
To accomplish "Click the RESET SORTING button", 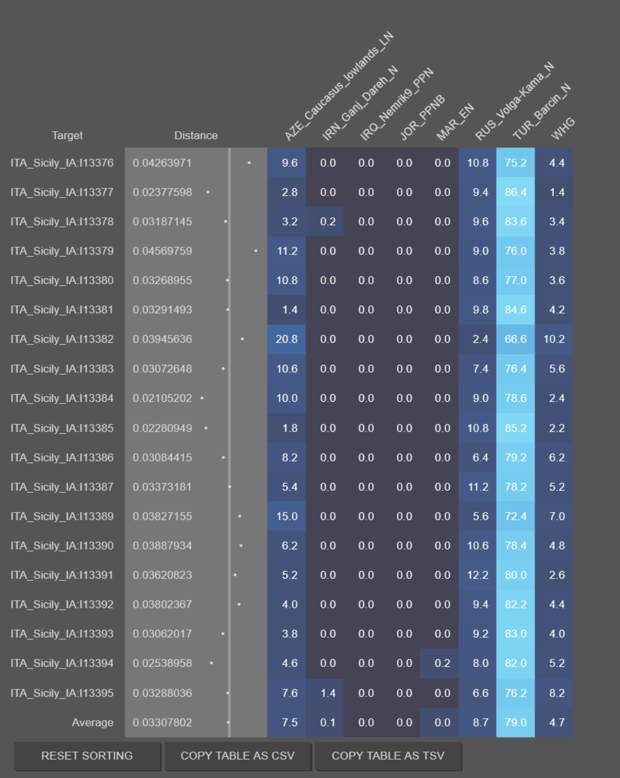I will tap(87, 756).
